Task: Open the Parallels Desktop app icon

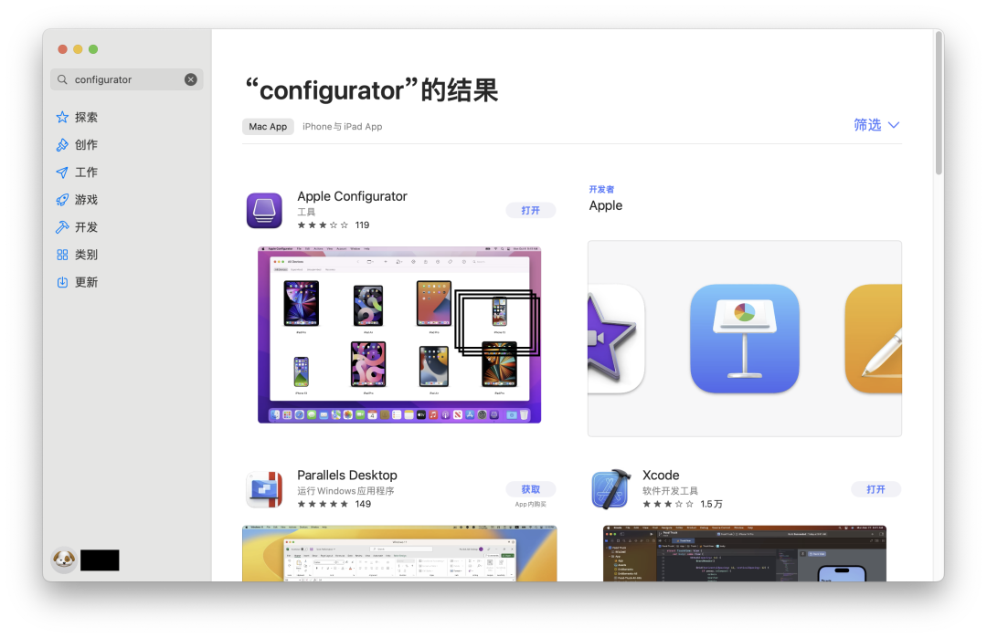Action: pyautogui.click(x=264, y=489)
